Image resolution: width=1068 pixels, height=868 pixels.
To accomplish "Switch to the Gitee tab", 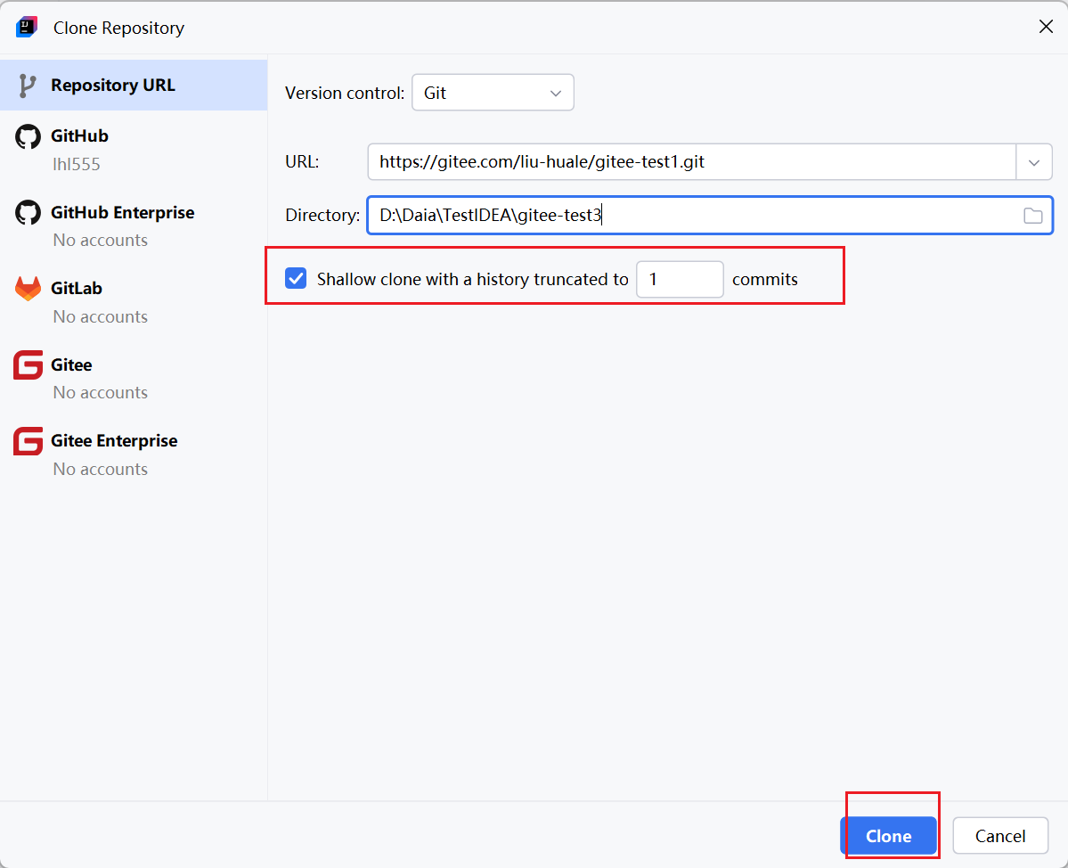I will click(x=134, y=378).
